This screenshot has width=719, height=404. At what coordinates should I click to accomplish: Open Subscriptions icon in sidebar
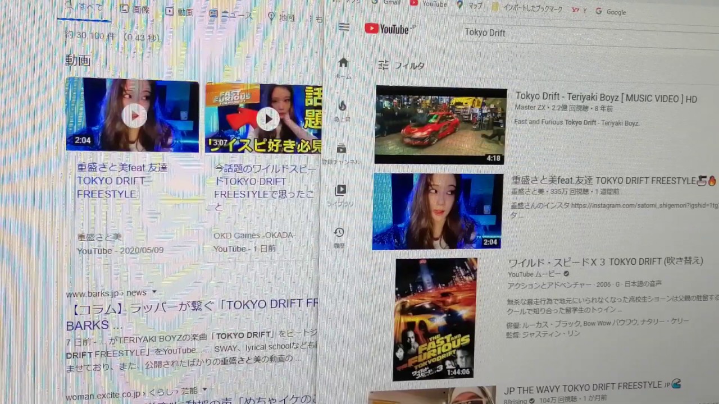(342, 149)
